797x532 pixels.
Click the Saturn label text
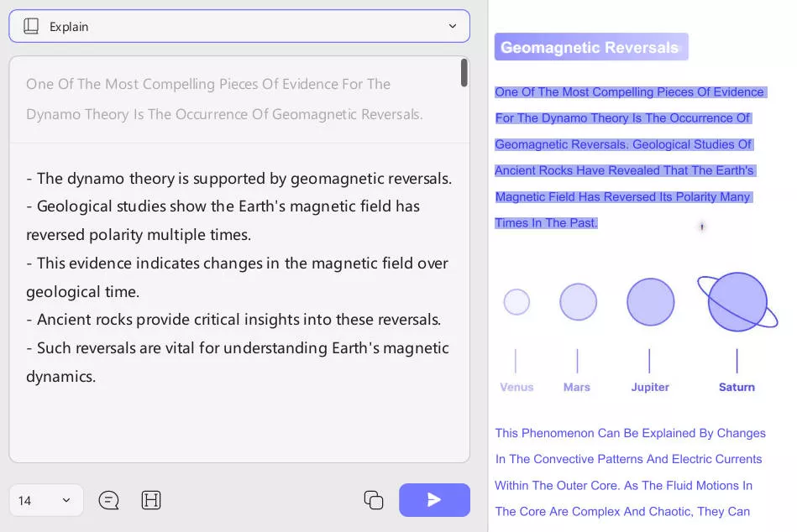tap(737, 387)
